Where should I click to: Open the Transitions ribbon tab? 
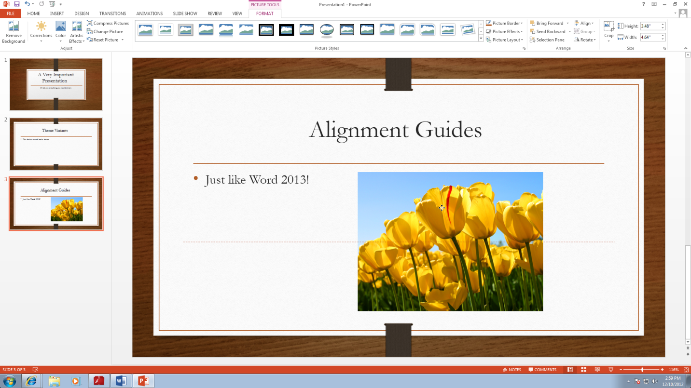pyautogui.click(x=112, y=13)
